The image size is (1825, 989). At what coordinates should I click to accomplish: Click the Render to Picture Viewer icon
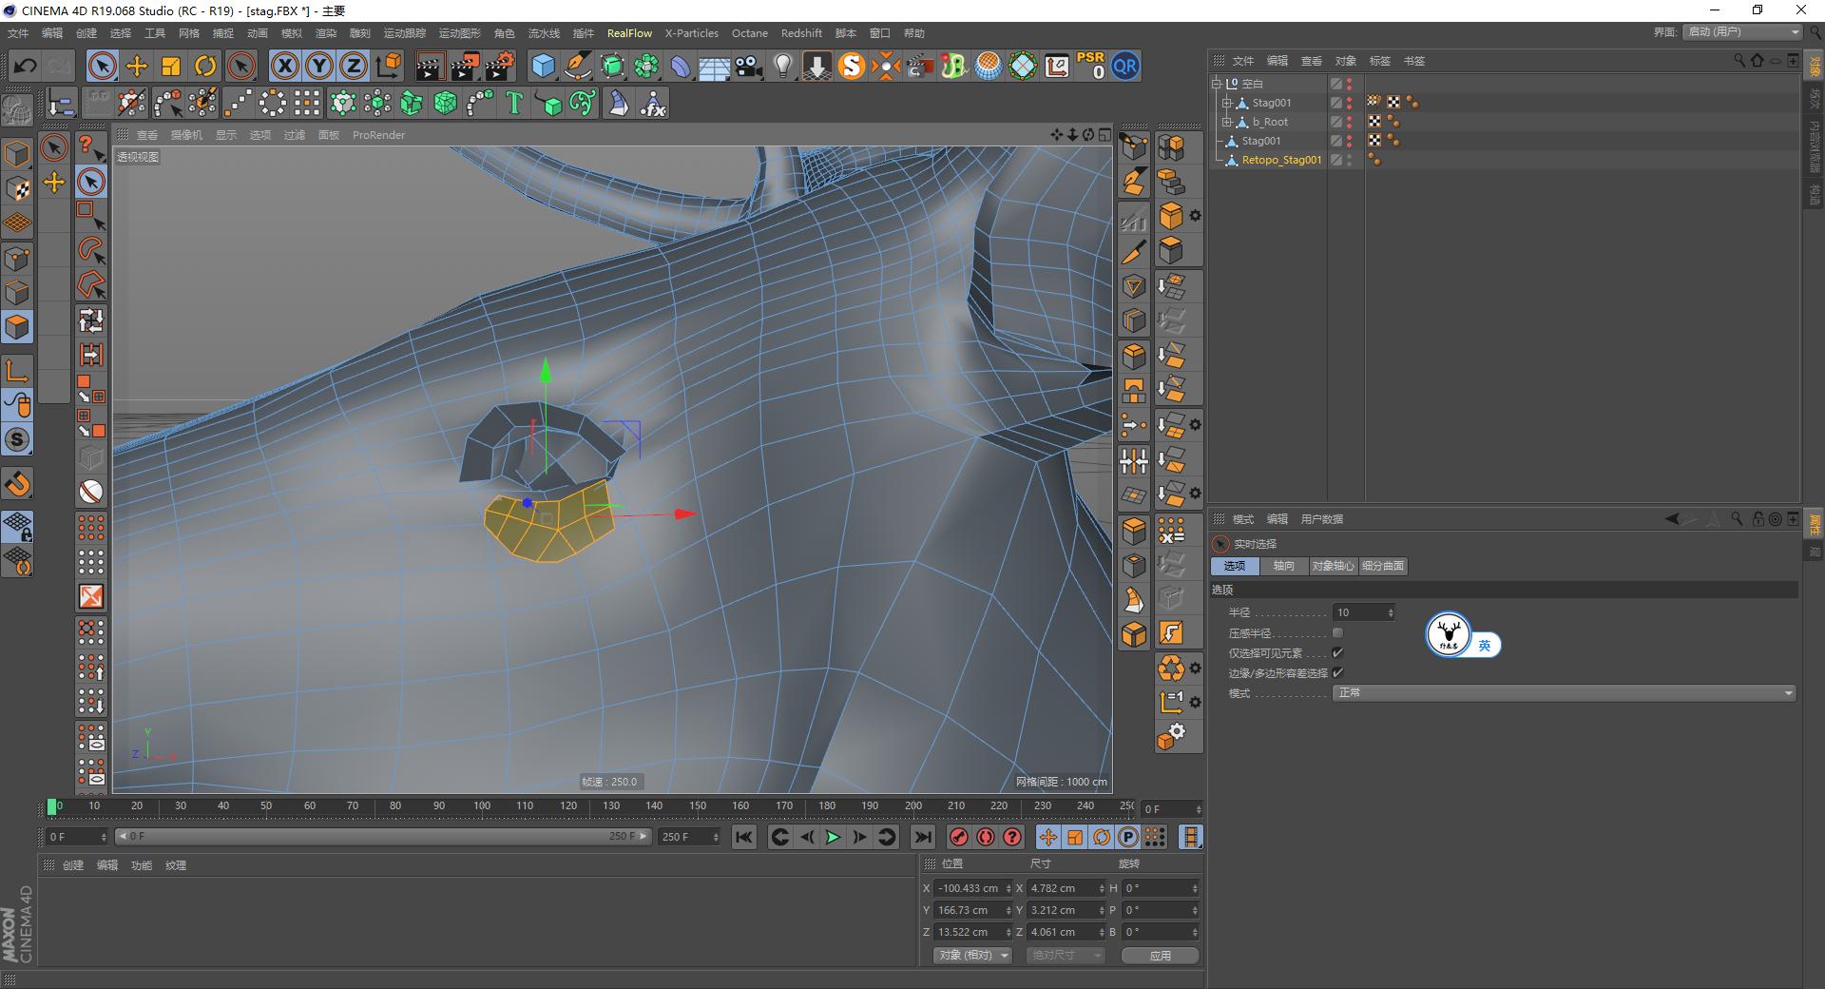[465, 66]
